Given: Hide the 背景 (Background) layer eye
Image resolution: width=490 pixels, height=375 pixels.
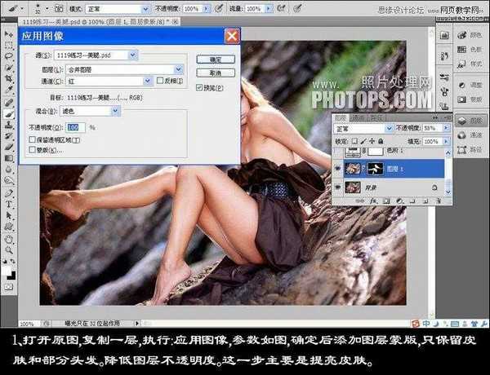Looking at the screenshot, I should pos(337,187).
